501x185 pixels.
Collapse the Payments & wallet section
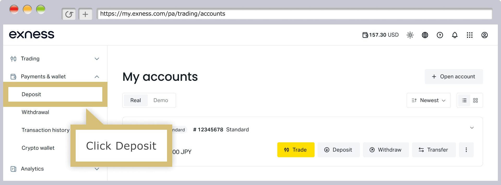(x=97, y=77)
